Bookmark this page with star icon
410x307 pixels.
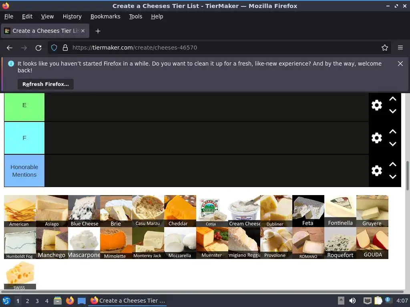coord(384,48)
